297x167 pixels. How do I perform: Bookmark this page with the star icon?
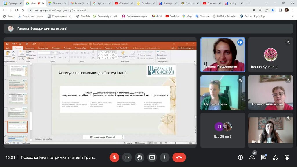[273, 10]
